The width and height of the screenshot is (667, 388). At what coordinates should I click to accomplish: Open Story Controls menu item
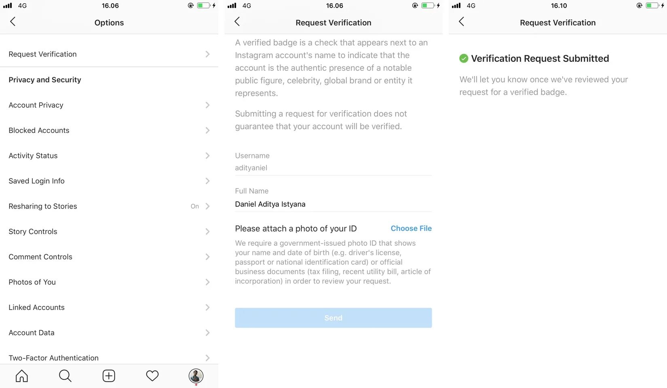coord(109,232)
